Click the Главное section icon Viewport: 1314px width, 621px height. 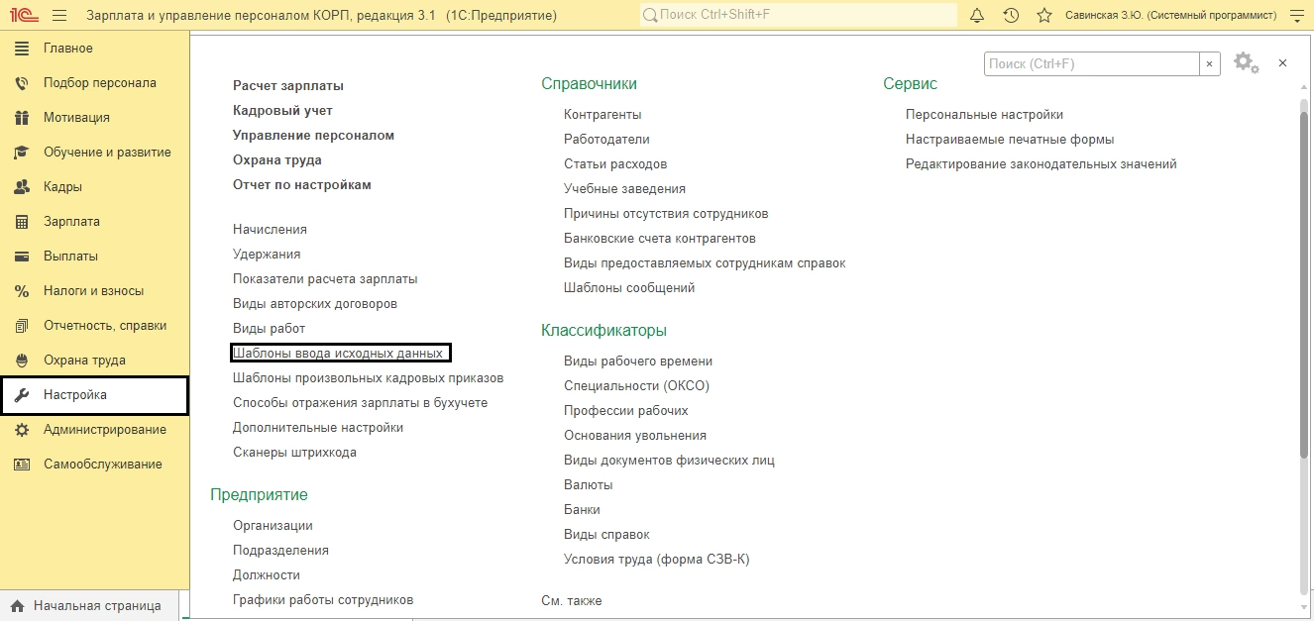point(22,49)
